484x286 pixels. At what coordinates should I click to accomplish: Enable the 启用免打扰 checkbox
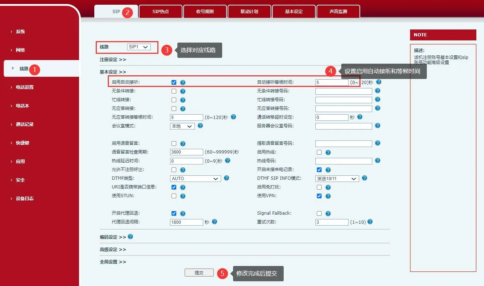pyautogui.click(x=319, y=187)
